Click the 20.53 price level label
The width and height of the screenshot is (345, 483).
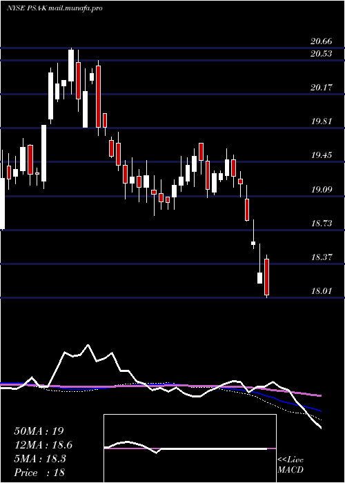(322, 54)
